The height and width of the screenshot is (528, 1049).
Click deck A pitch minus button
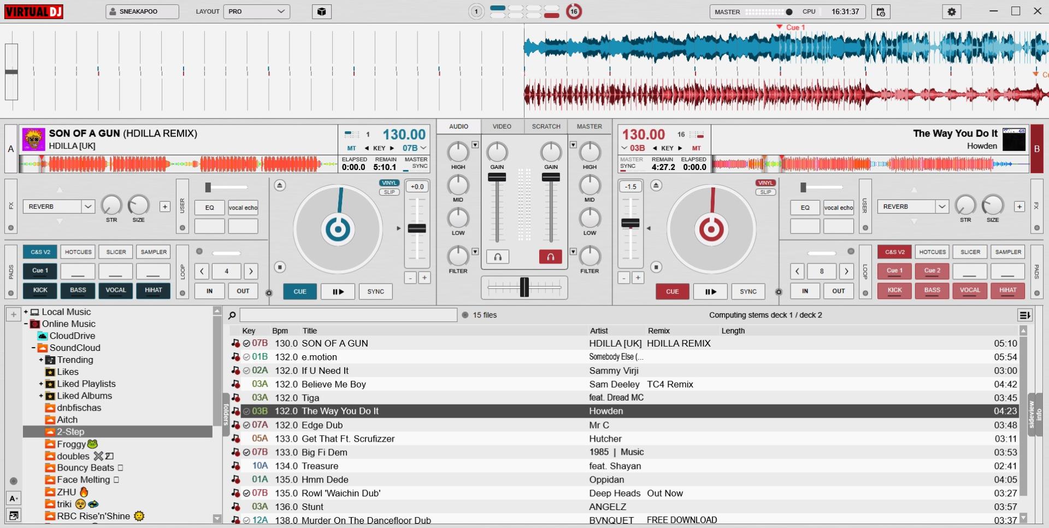tap(410, 278)
